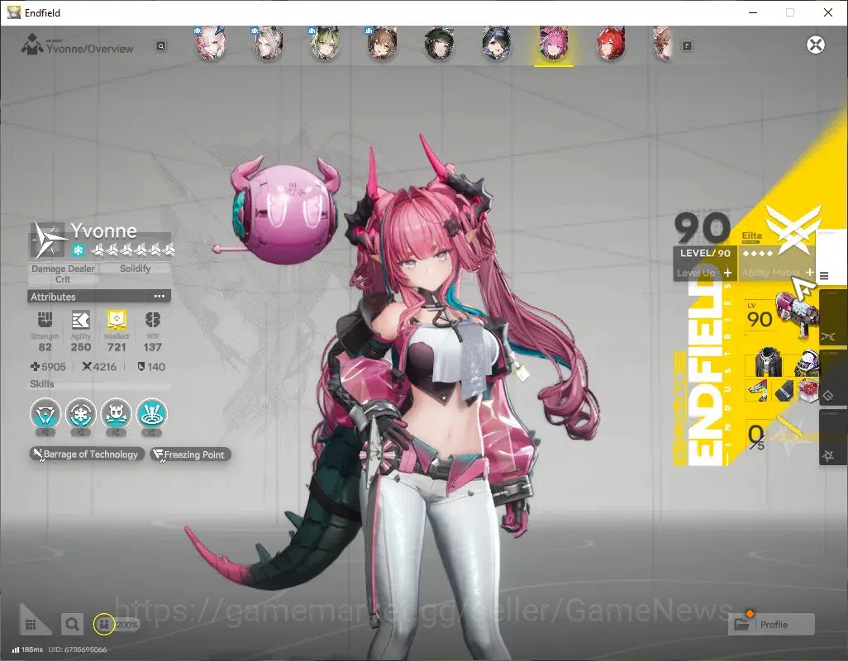Click the class emblem beside Yvonne's name
Image resolution: width=848 pixels, height=661 pixels.
coord(47,240)
